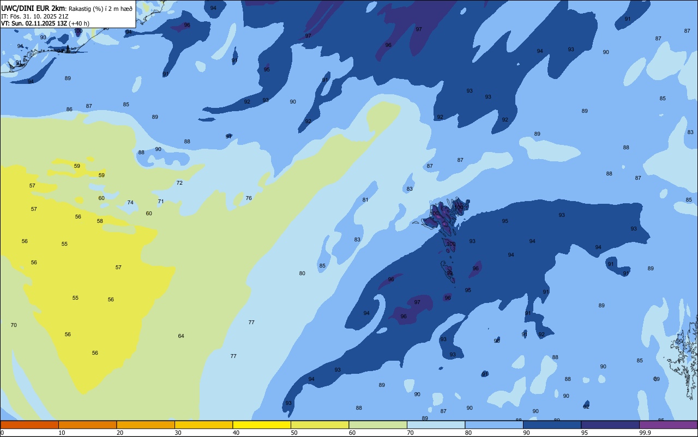
Task: Select the humidity value '76' on map
Action: pyautogui.click(x=249, y=198)
